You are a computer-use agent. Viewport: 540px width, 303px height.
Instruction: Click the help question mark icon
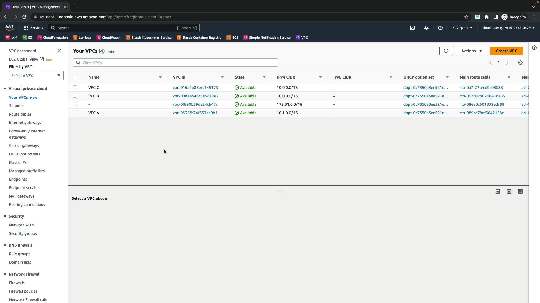pos(440,28)
